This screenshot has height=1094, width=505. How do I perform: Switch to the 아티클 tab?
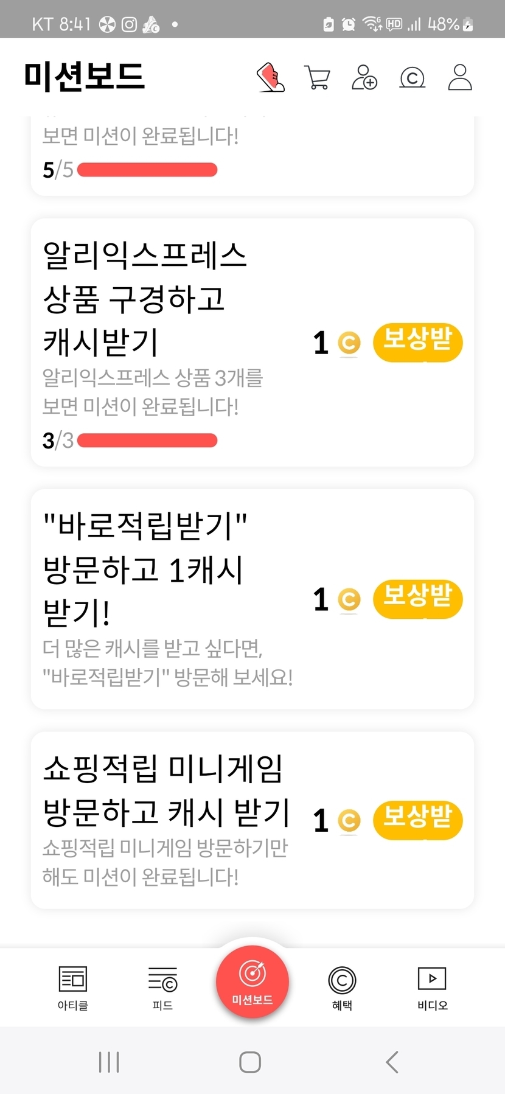click(73, 987)
